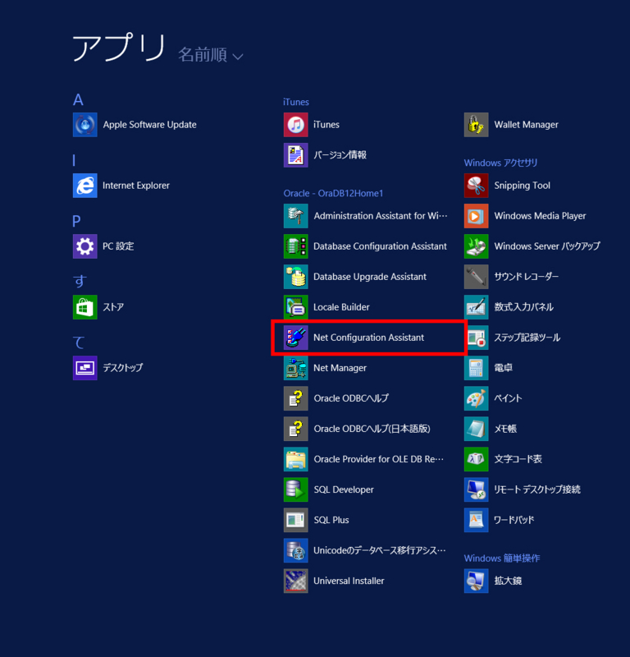The width and height of the screenshot is (630, 657).
Task: Launch the ペイント palette icon
Action: 476,398
